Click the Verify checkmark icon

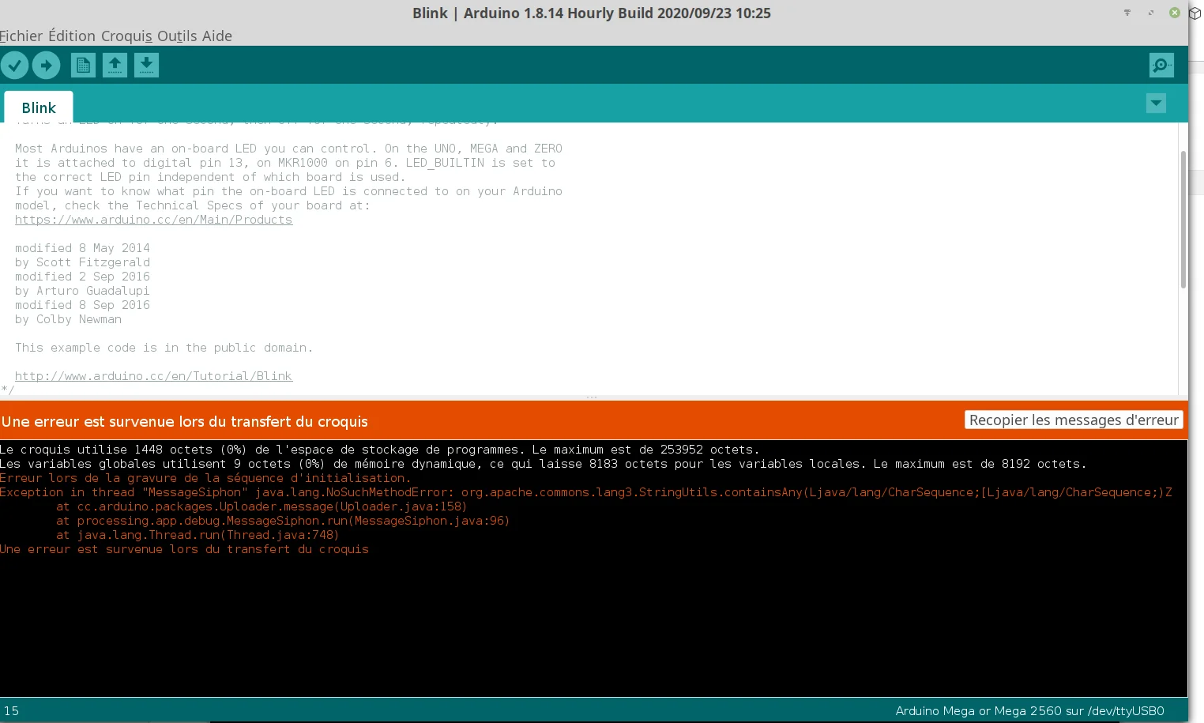point(14,65)
